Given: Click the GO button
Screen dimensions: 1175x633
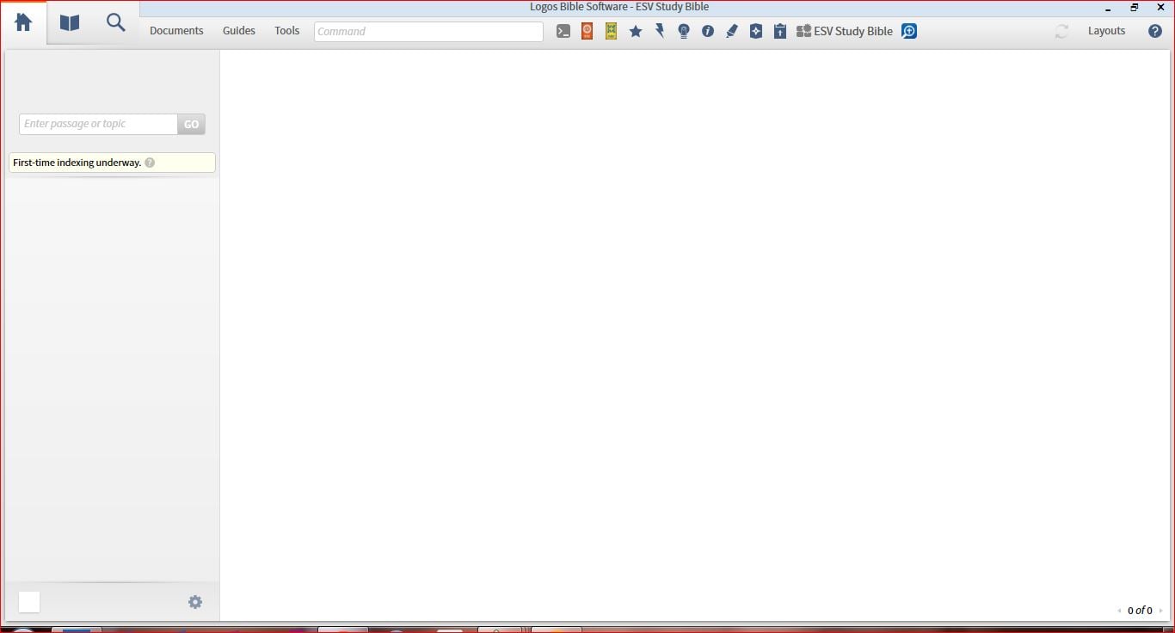Looking at the screenshot, I should pyautogui.click(x=191, y=124).
